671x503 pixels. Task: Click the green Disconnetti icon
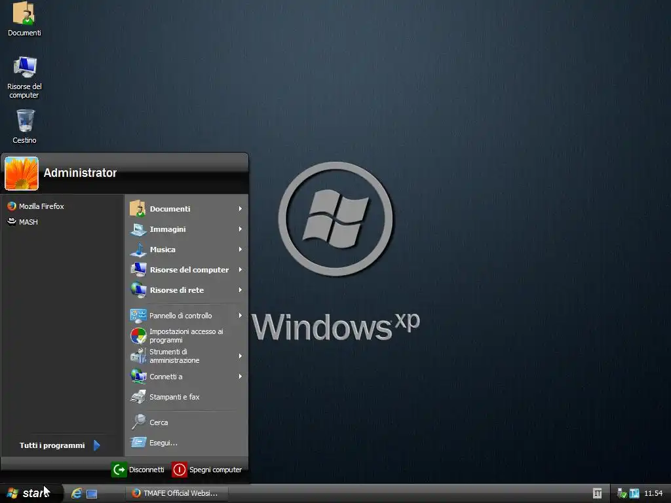[119, 470]
